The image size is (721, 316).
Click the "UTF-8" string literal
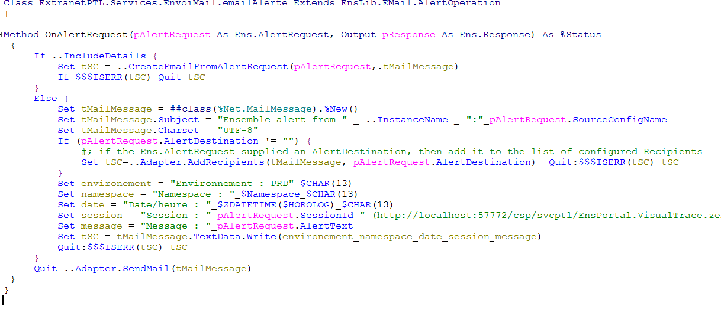point(237,131)
